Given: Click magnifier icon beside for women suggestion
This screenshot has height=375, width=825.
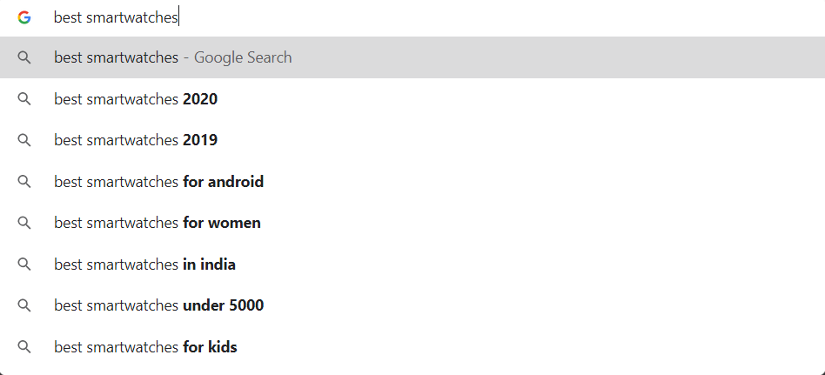Looking at the screenshot, I should point(23,223).
